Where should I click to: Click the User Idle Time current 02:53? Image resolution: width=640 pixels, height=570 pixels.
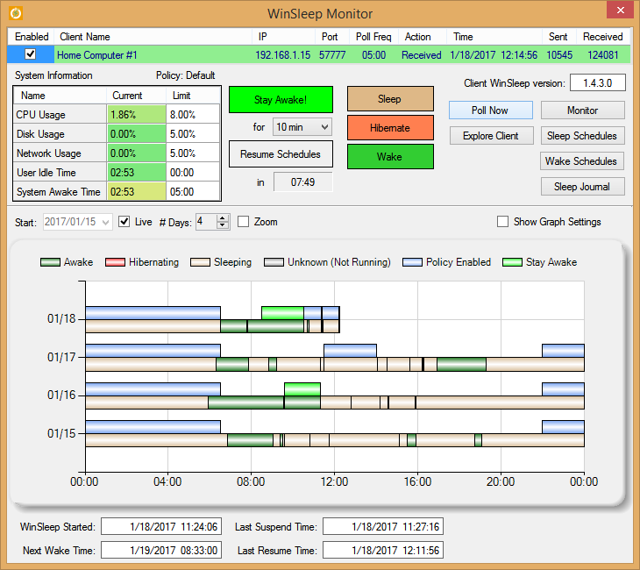pyautogui.click(x=136, y=172)
